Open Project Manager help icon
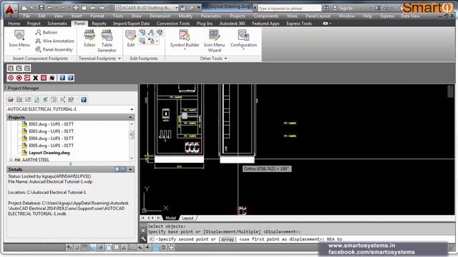This screenshot has height=257, width=458. point(84,100)
